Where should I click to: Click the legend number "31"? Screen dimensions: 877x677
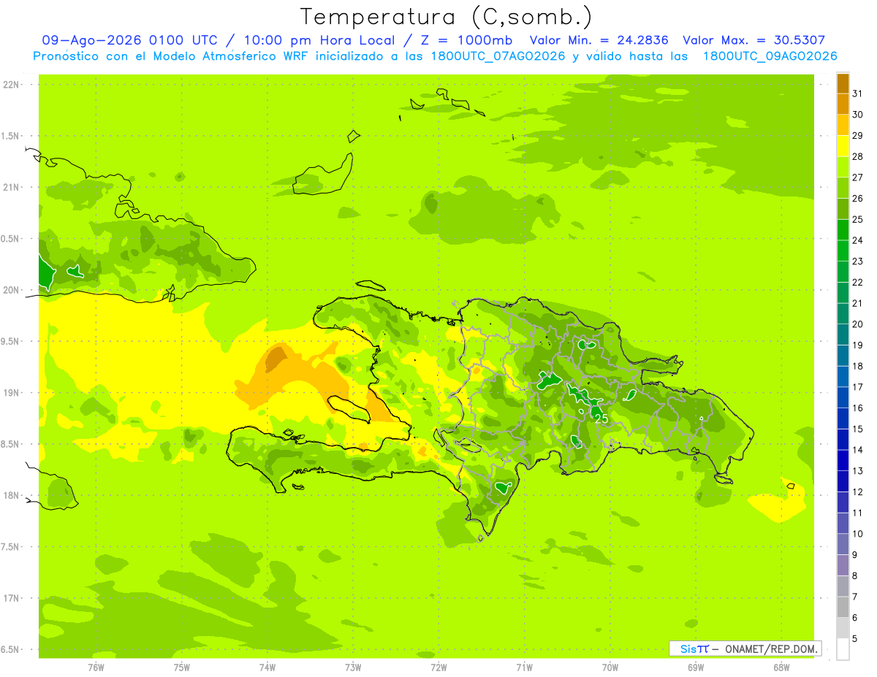click(858, 93)
